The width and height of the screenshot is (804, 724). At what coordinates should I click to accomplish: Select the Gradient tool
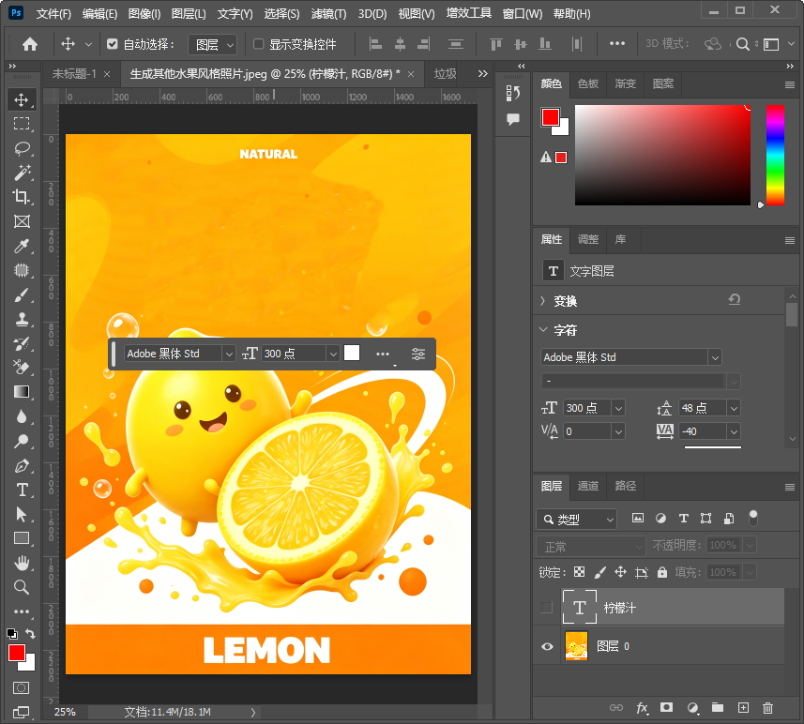point(21,392)
